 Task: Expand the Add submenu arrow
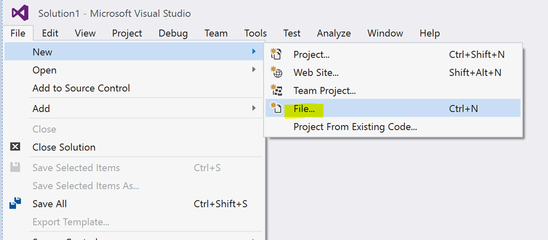(x=254, y=109)
